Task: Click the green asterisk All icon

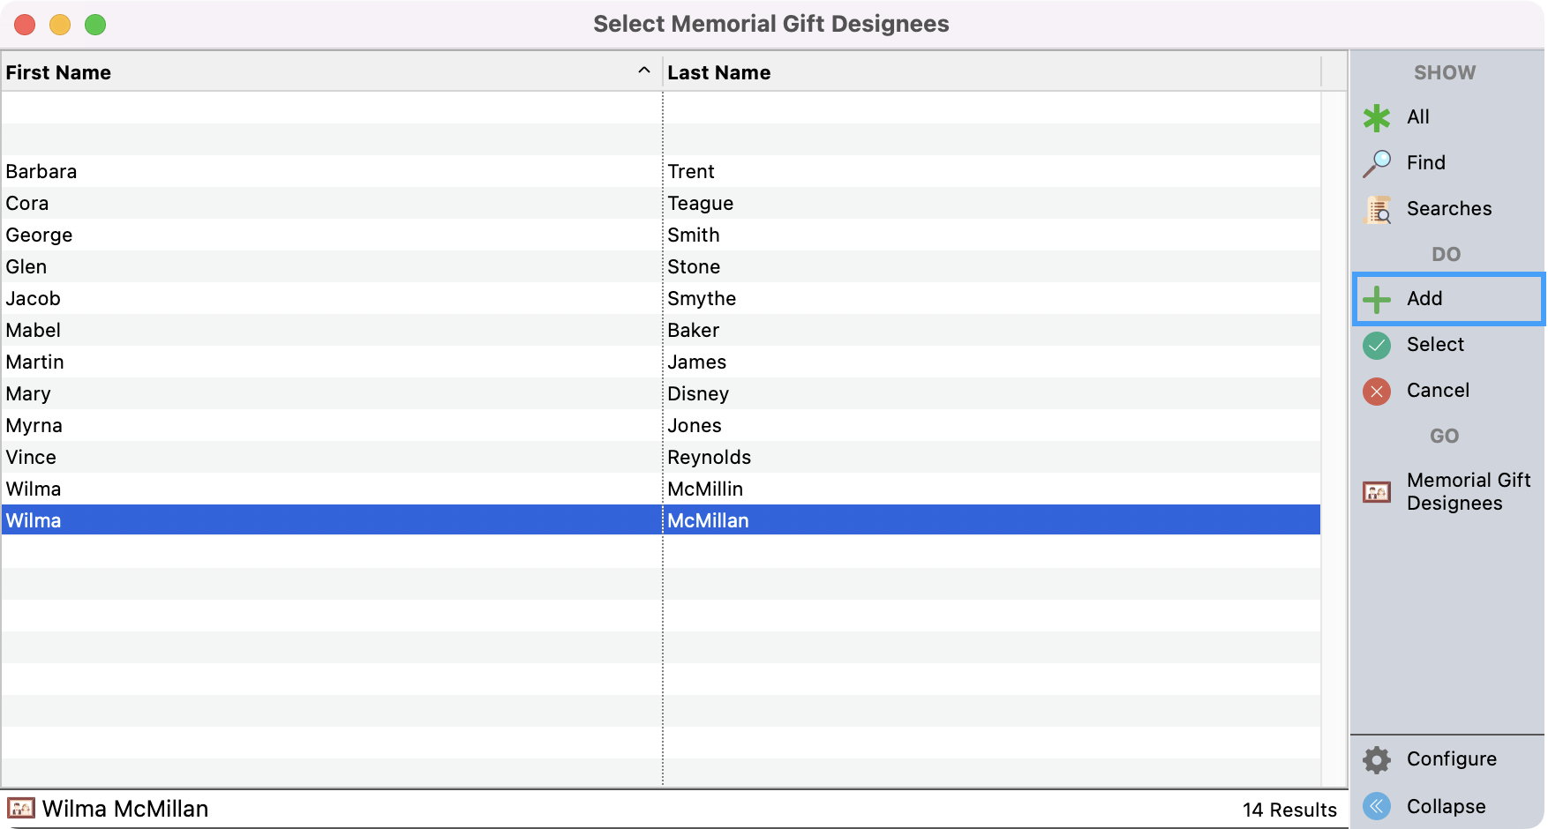Action: click(1376, 117)
